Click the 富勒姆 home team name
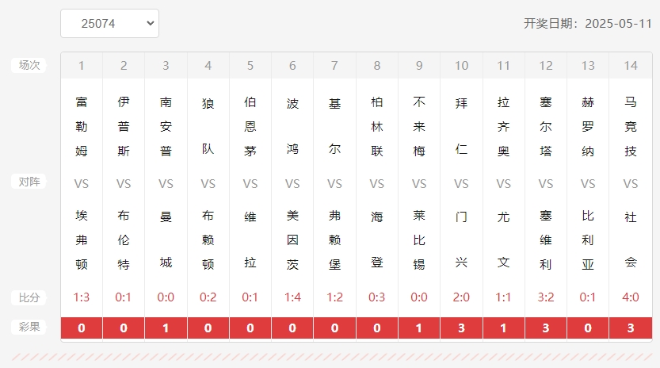This screenshot has width=660, height=368. coord(82,126)
